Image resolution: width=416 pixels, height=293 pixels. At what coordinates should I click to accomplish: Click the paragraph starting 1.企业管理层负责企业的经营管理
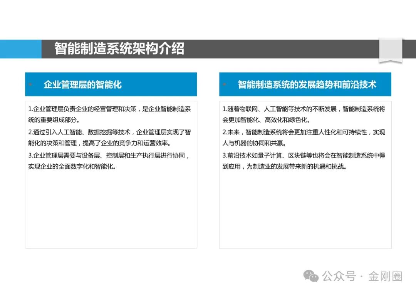tap(109, 114)
